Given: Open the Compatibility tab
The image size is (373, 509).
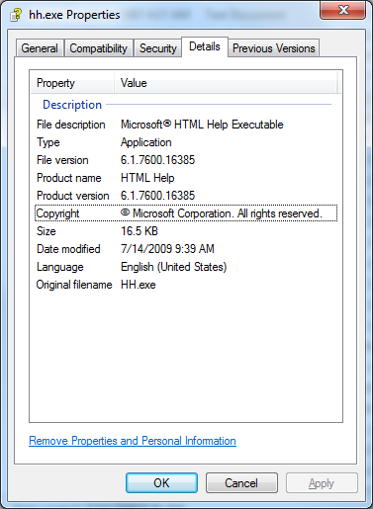Looking at the screenshot, I should tap(99, 48).
